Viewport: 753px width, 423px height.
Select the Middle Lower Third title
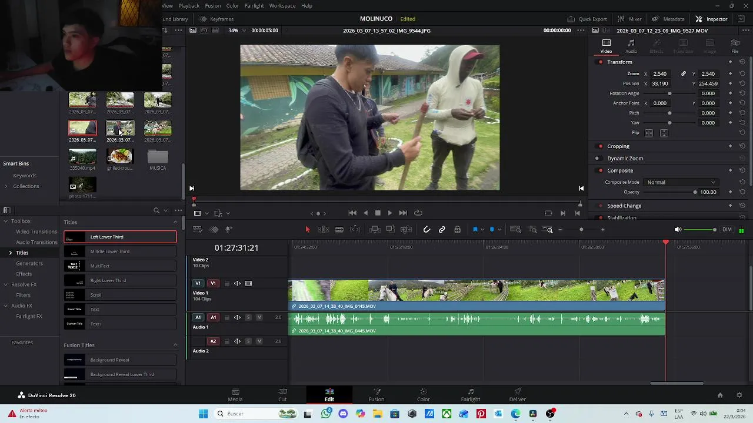(x=120, y=251)
